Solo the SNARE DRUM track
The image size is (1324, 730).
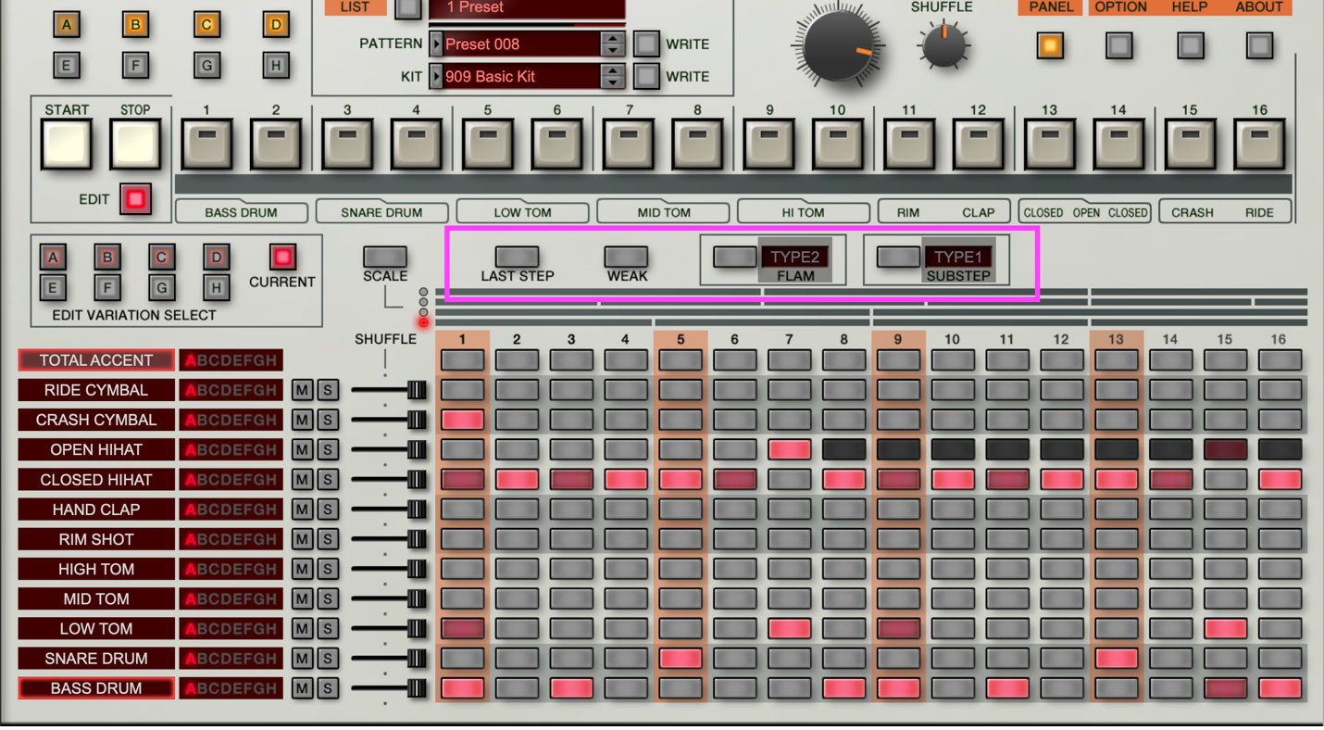[x=328, y=659]
